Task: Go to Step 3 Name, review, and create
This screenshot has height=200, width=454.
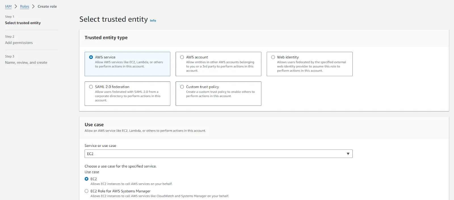Action: pos(26,63)
